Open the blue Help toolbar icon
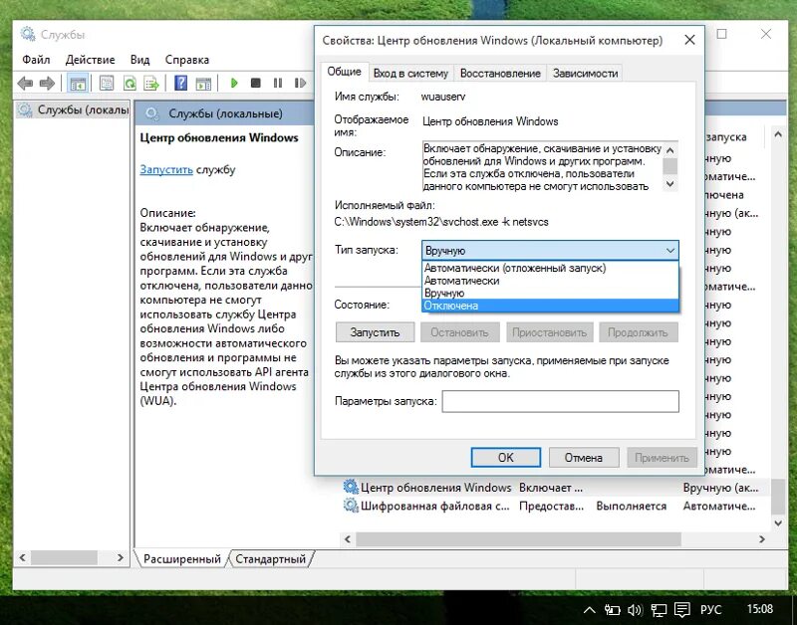Image resolution: width=797 pixels, height=625 pixels. tap(180, 83)
